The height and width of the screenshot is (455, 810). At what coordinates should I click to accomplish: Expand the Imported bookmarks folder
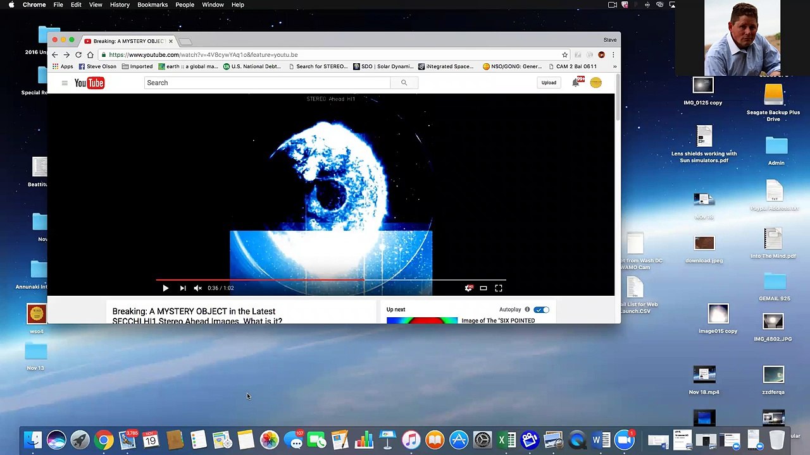pyautogui.click(x=137, y=66)
